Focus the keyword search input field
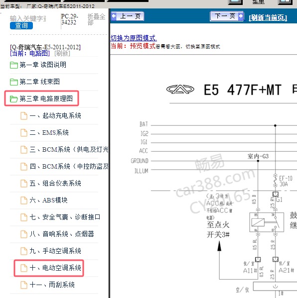The height and width of the screenshot is (298, 297). click(28, 18)
